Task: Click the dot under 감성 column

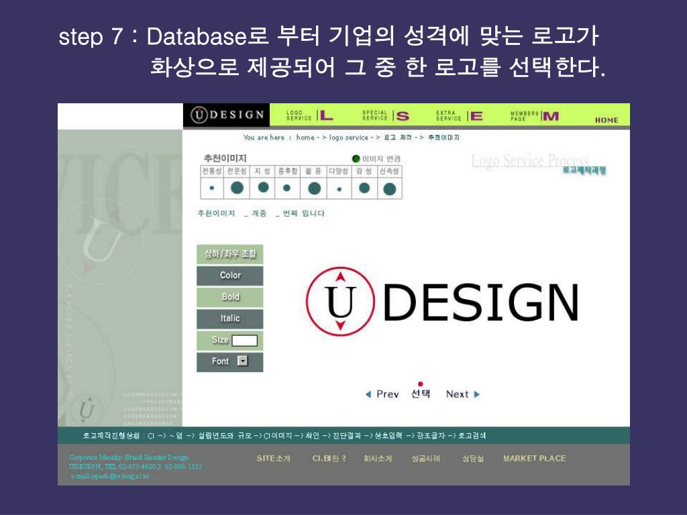Action: [364, 188]
